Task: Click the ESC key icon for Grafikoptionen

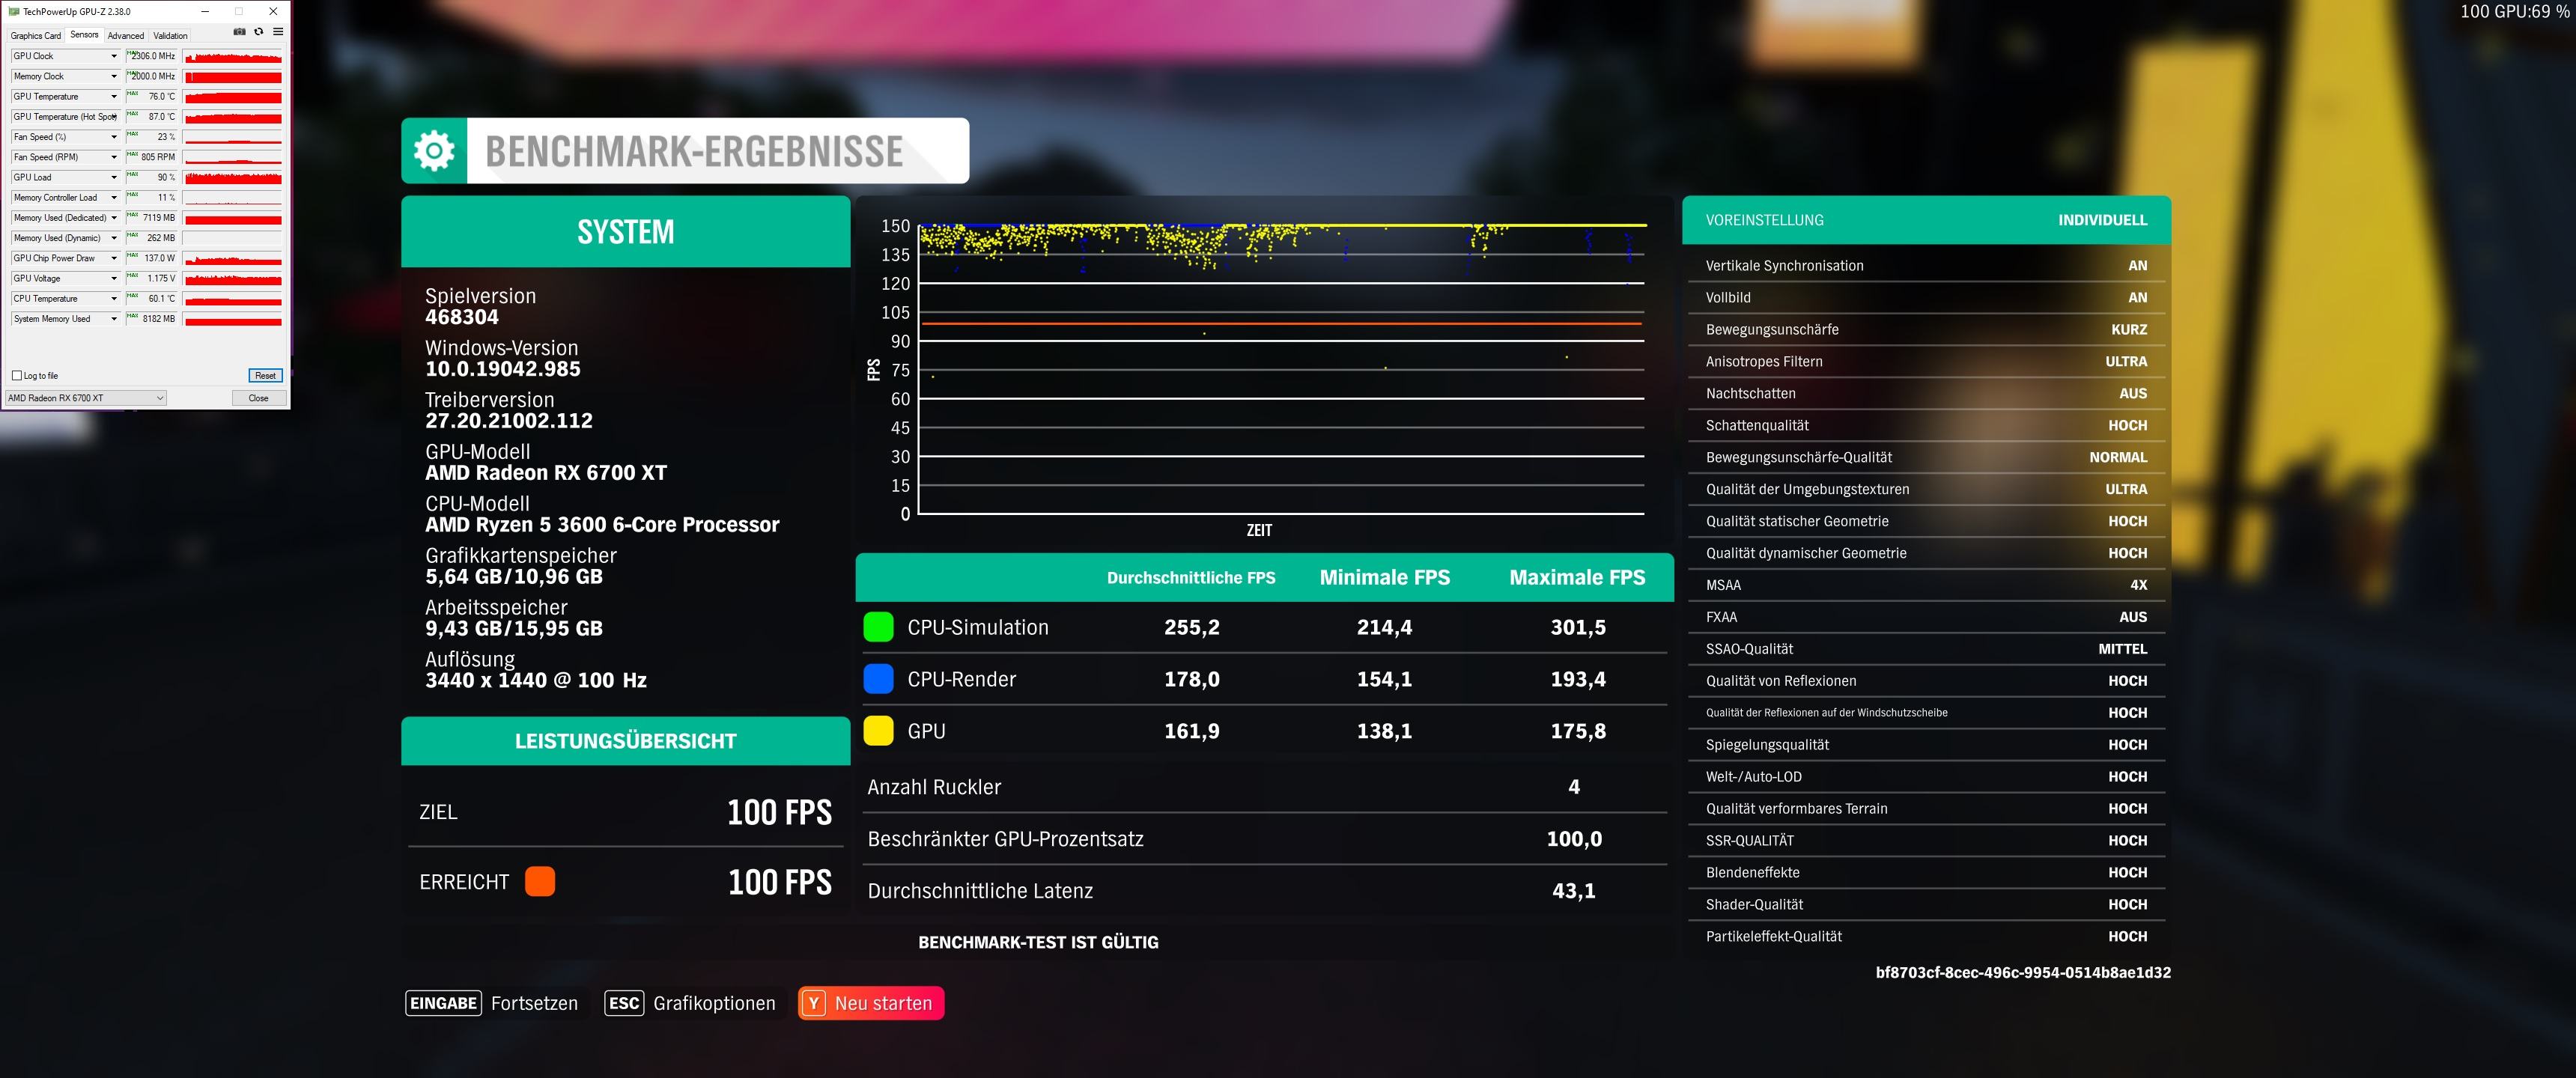Action: click(x=624, y=1003)
